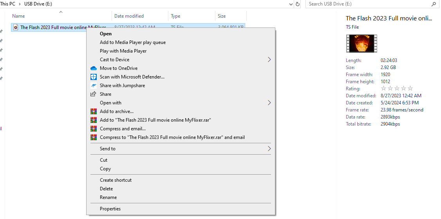Image resolution: width=441 pixels, height=219 pixels.
Task: Click the video thumbnail in details pane
Action: pyautogui.click(x=361, y=44)
